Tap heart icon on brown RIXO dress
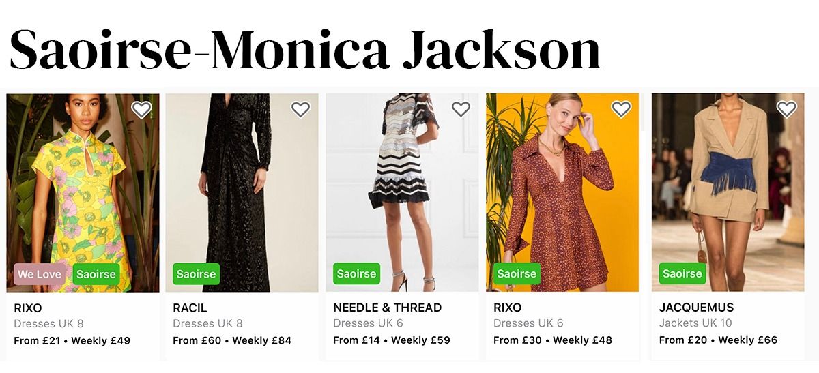 620,109
